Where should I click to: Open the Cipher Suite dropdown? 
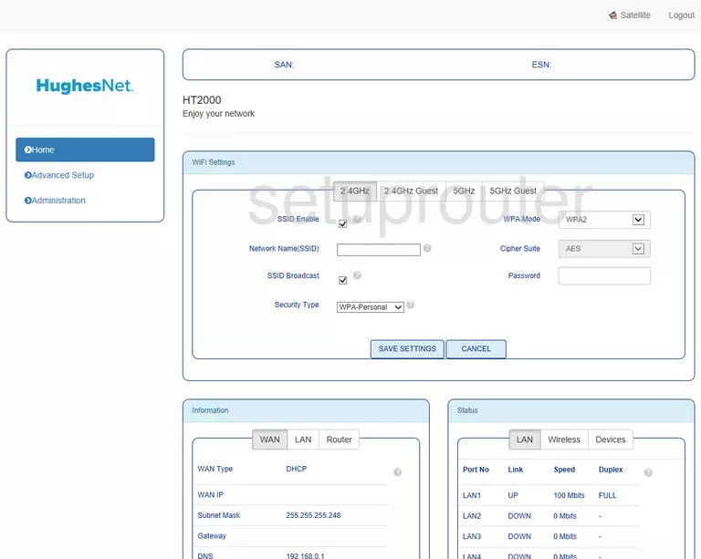[604, 249]
